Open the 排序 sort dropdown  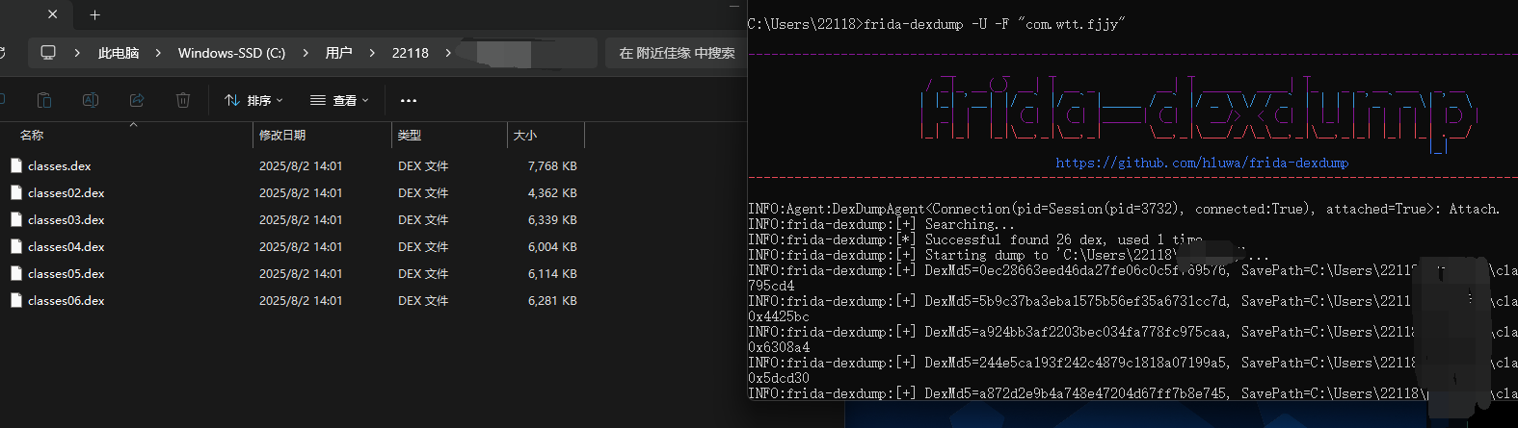254,100
